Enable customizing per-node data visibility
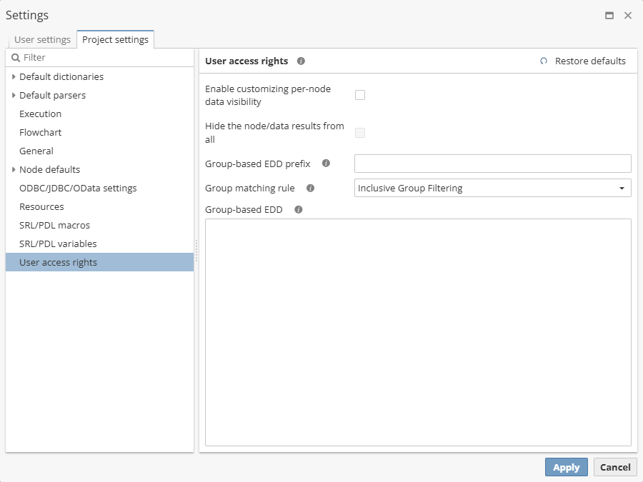643x482 pixels. click(360, 94)
